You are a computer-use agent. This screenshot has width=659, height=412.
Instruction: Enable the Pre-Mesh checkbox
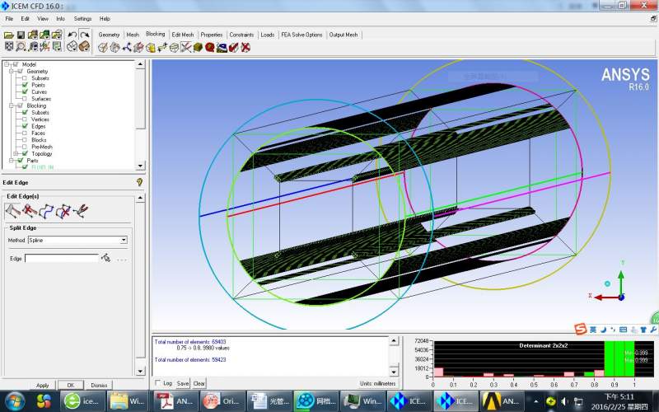pyautogui.click(x=25, y=147)
